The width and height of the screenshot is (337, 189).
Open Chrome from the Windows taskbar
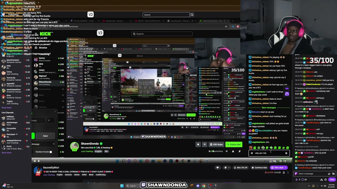click(204, 186)
